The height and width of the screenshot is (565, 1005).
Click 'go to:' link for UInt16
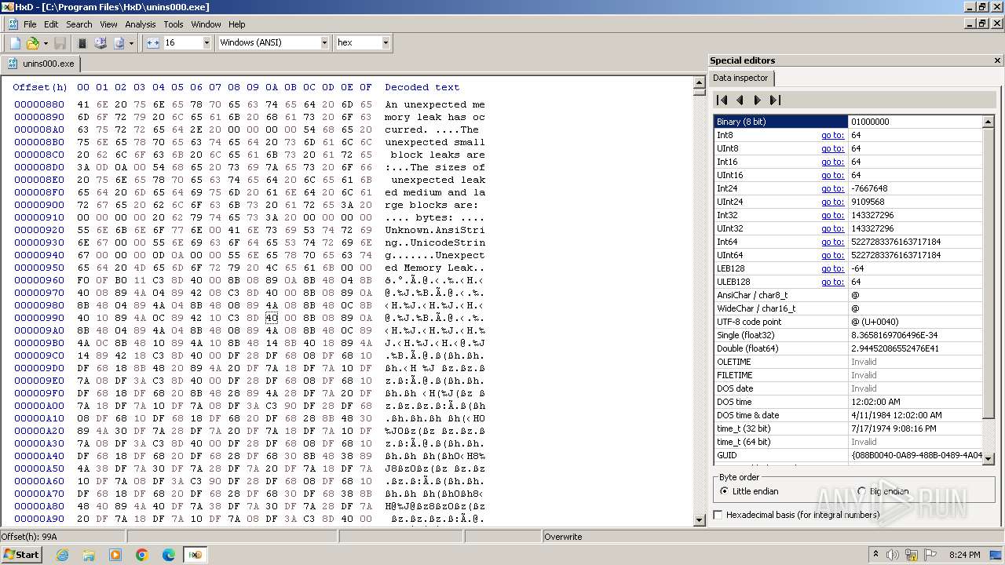point(832,175)
